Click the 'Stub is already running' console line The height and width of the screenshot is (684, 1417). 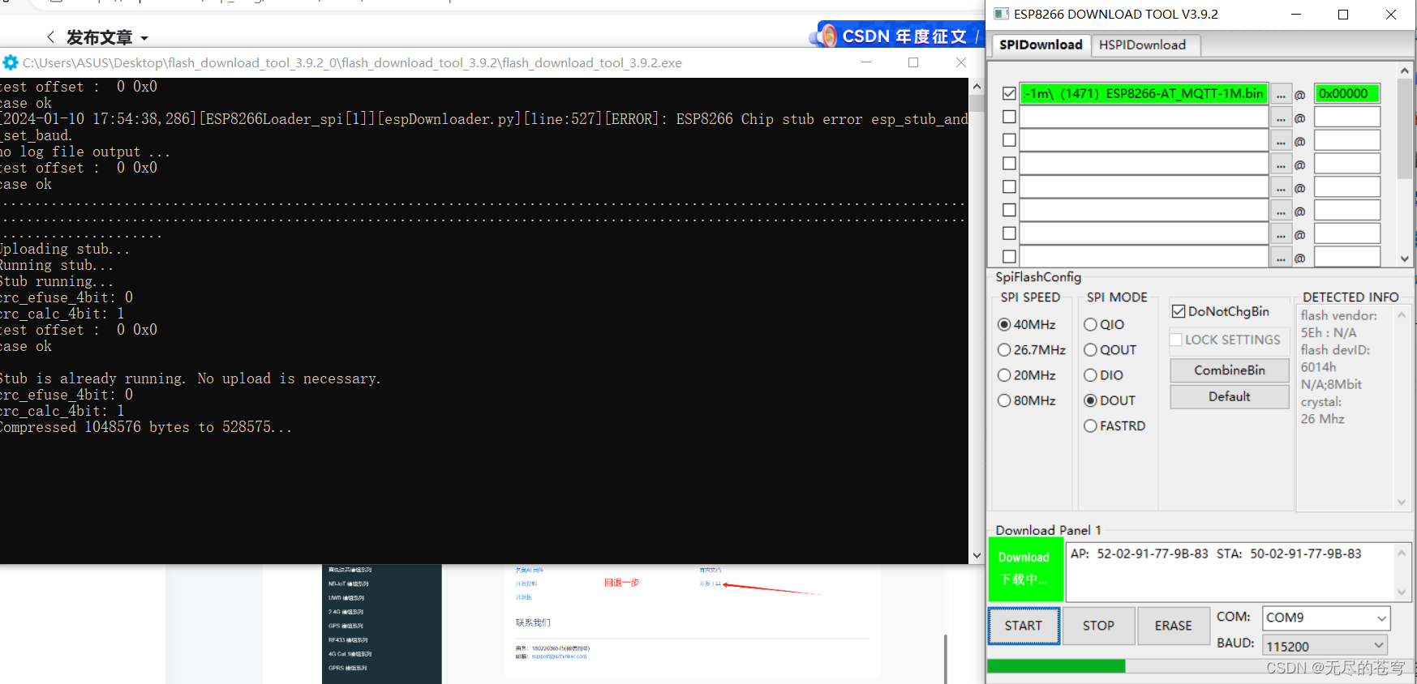190,378
